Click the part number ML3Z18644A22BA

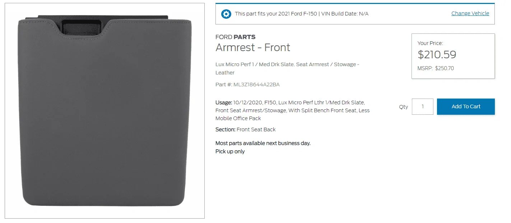256,85
